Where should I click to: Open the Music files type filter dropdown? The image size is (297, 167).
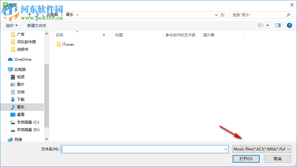coord(262,149)
